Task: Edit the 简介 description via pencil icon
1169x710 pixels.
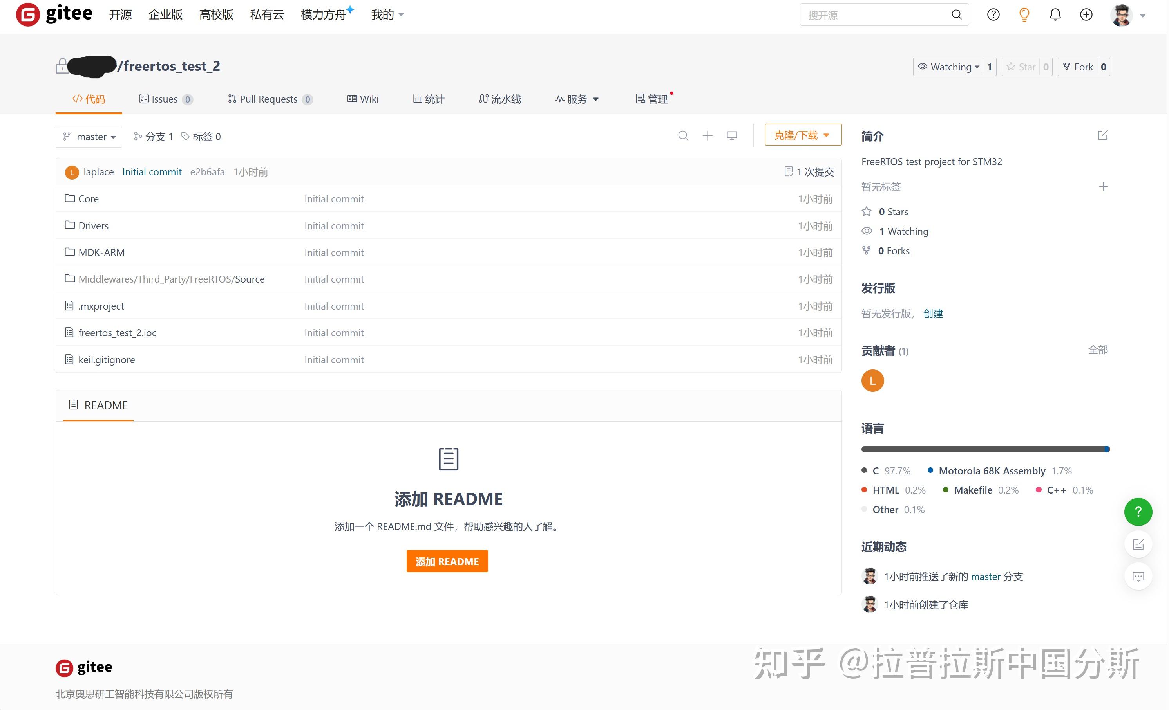Action: pos(1103,135)
